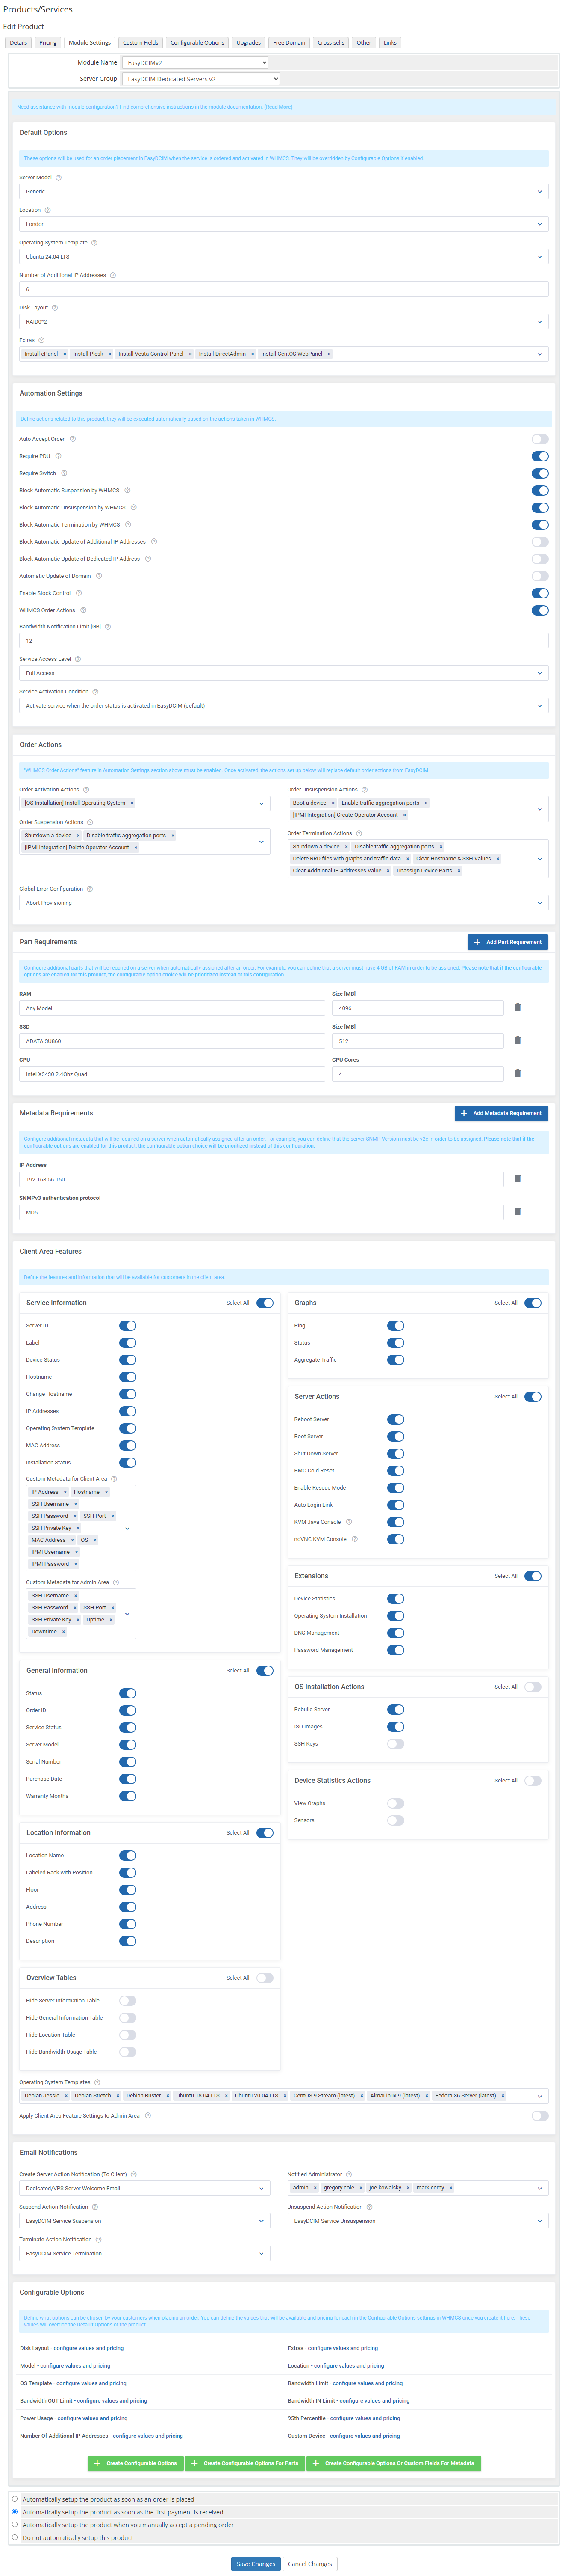Viewport: 568px width, 2576px height.
Task: Click the Bandwidth Notification Limit field
Action: (283, 640)
